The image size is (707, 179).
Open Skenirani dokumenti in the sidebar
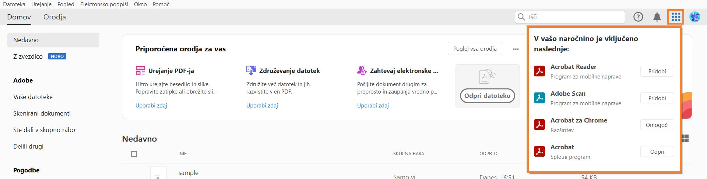tap(42, 113)
